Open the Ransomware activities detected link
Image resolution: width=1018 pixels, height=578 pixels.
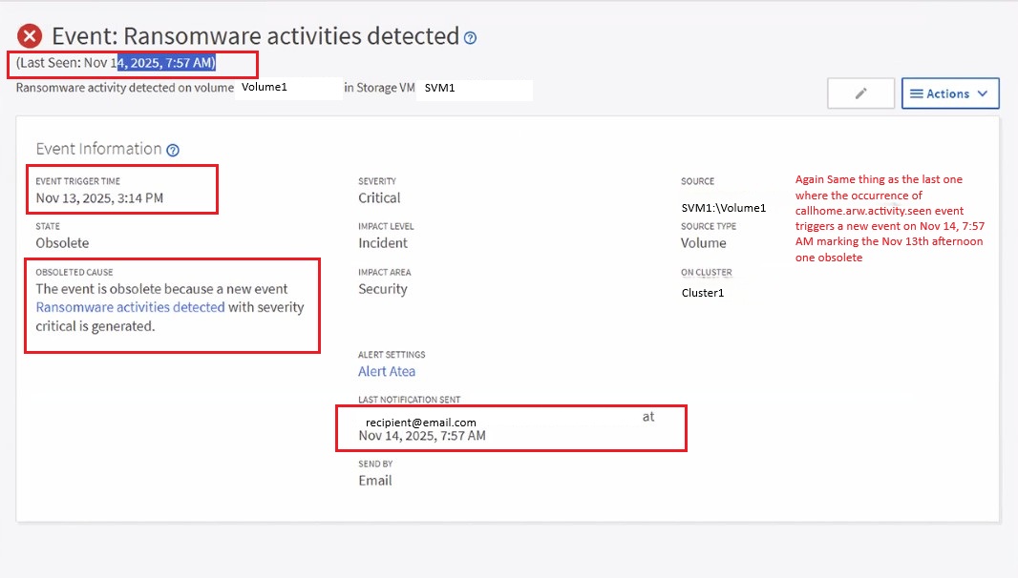[x=130, y=307]
